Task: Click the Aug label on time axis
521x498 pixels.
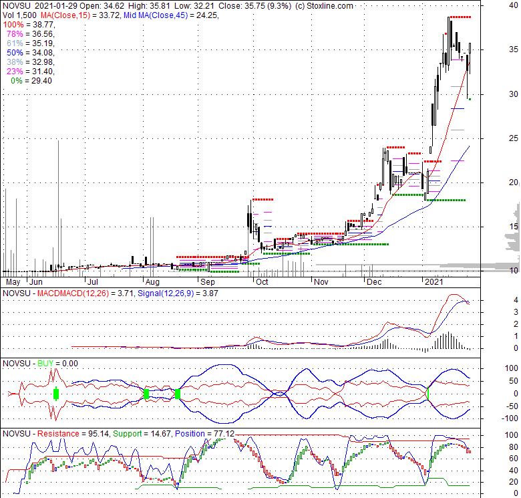Action: click(x=152, y=282)
